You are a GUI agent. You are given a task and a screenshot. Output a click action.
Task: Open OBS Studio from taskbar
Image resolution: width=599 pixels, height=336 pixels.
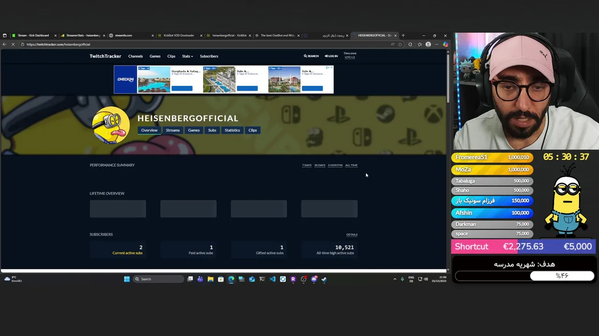tap(303, 279)
